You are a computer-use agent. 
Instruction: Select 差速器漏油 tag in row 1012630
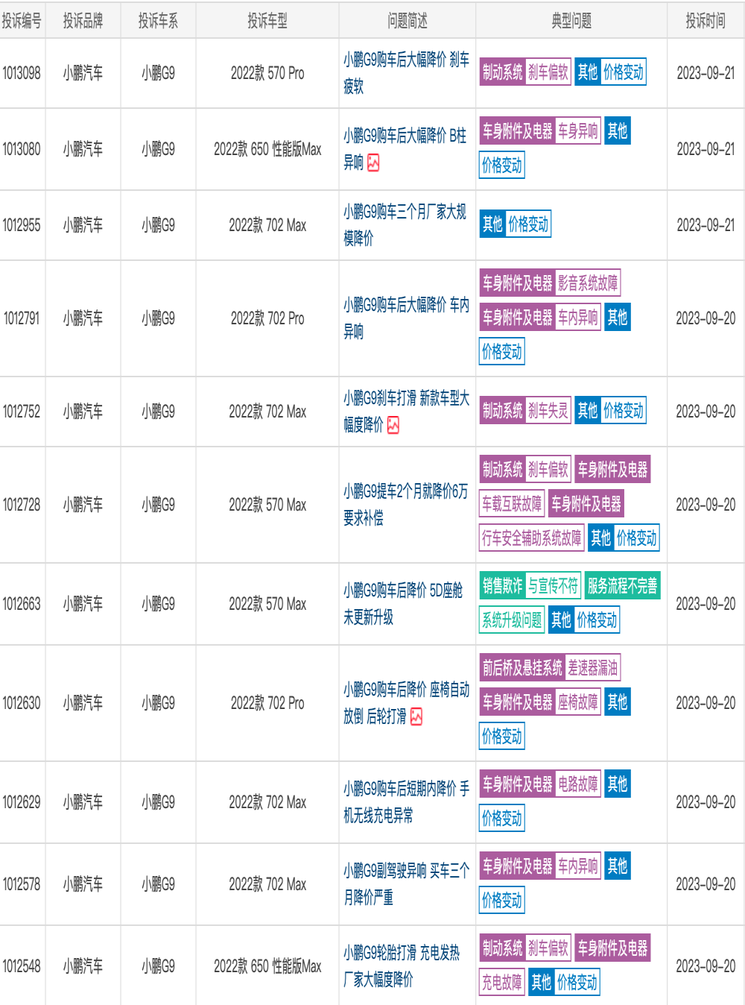coord(593,668)
